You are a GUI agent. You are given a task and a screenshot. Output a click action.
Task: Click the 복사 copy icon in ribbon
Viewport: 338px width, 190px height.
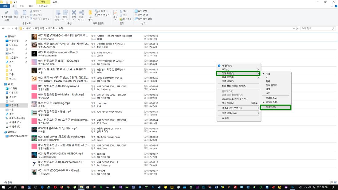click(x=16, y=14)
